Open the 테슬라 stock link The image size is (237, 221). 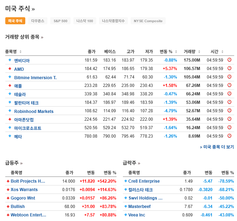[x=20, y=94]
